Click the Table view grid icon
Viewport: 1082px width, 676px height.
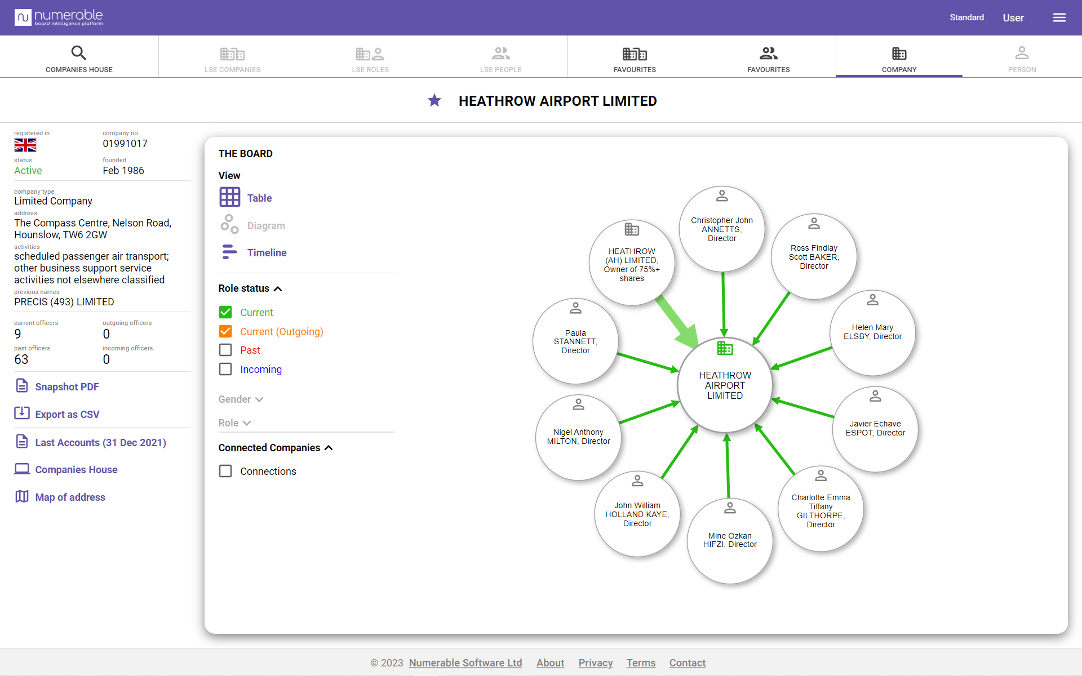coord(230,197)
